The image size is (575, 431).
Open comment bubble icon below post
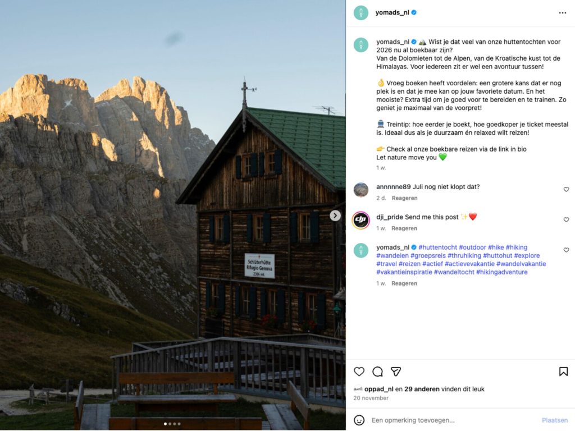tap(377, 372)
